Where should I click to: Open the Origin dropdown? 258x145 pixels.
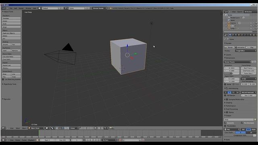pos(11,27)
